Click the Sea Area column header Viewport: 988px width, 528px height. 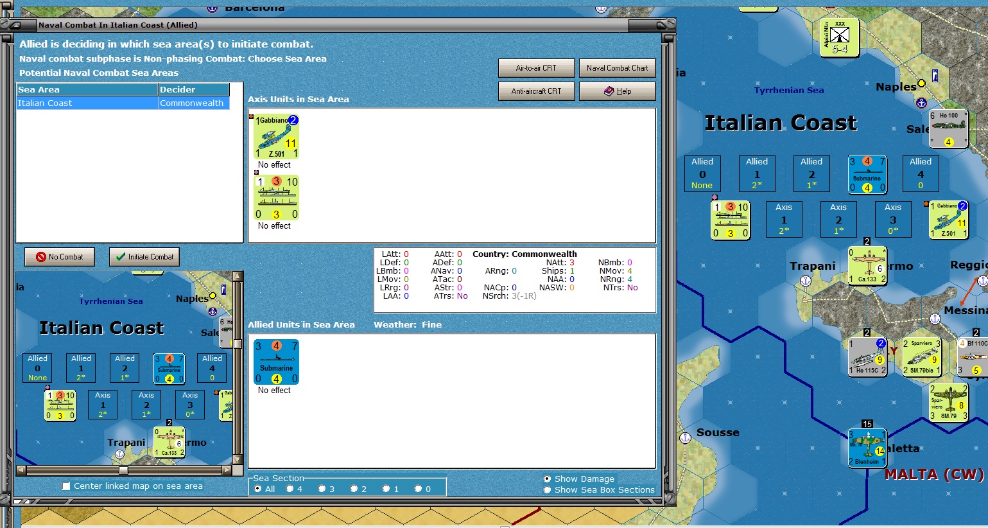click(x=87, y=89)
